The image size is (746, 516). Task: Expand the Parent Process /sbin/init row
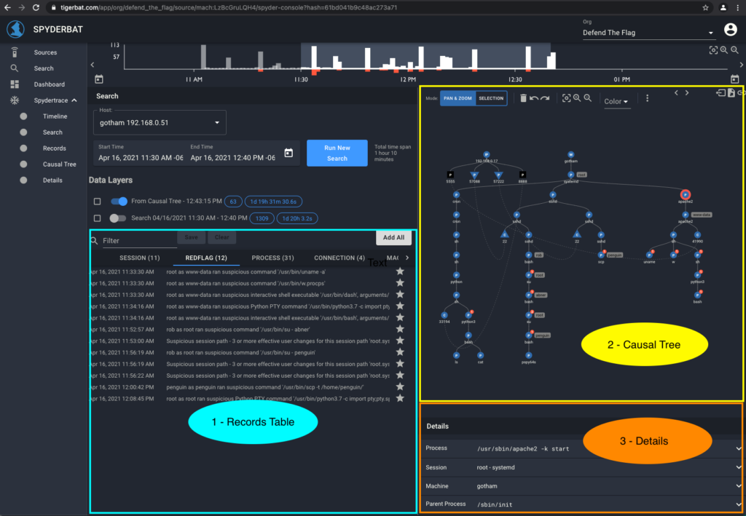click(x=739, y=504)
